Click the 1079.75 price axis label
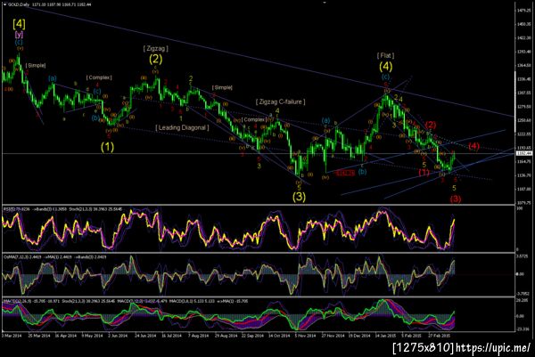Image resolution: width=535 pixels, height=357 pixels. 524,203
